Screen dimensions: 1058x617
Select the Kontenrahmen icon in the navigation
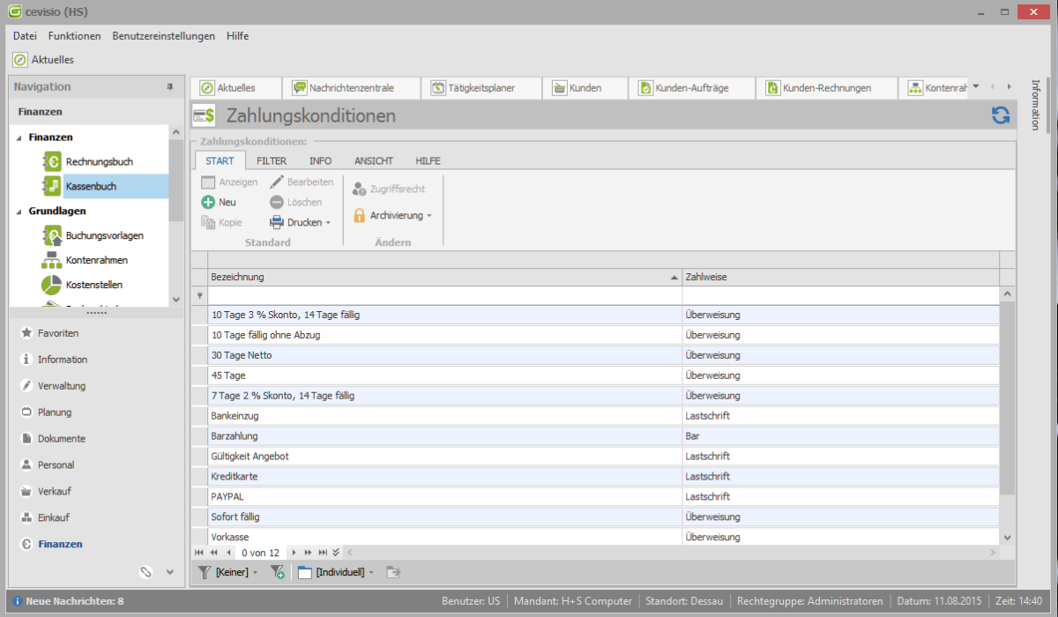(52, 261)
